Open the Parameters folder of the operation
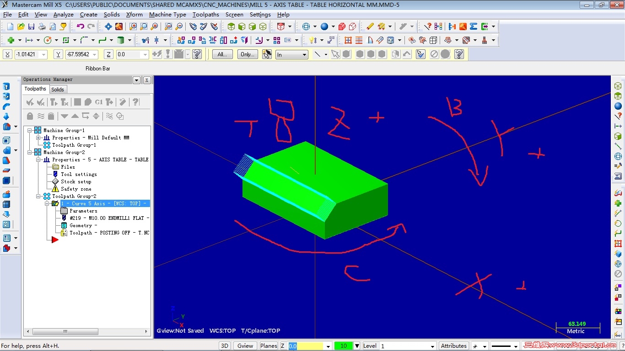The width and height of the screenshot is (625, 351). 83,211
